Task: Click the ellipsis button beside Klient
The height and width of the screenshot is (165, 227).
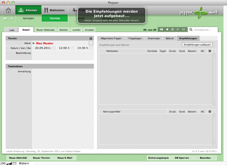Action: pos(91,43)
